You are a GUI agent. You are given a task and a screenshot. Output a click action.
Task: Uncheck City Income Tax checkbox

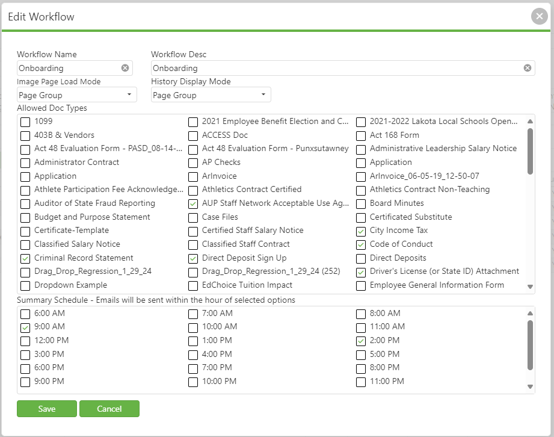click(x=361, y=232)
